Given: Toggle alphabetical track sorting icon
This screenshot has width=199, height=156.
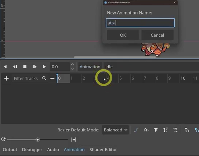Looking at the screenshot, I should [x=166, y=130].
